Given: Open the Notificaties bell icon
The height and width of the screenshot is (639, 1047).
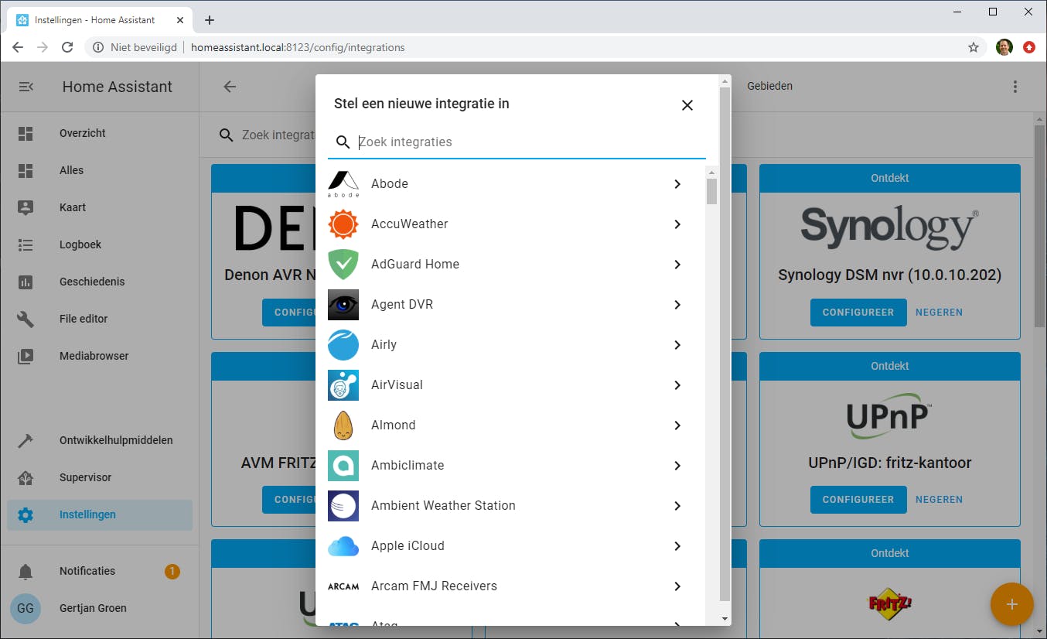Looking at the screenshot, I should pos(26,571).
